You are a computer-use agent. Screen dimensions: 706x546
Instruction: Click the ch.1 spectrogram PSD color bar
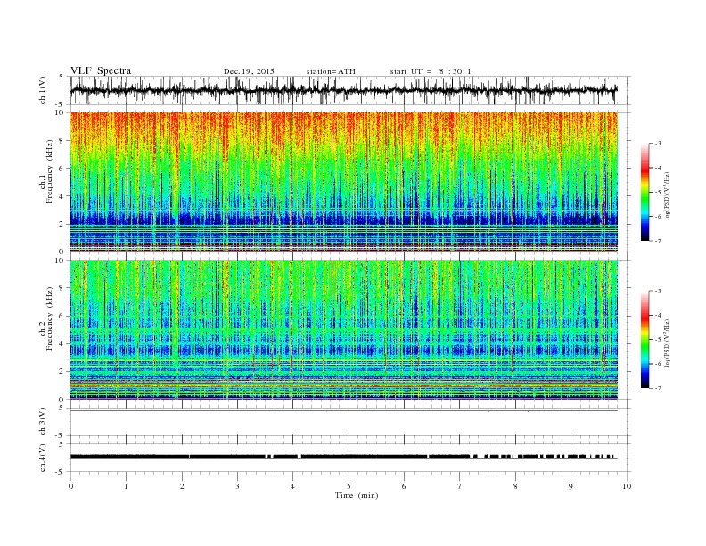(645, 192)
